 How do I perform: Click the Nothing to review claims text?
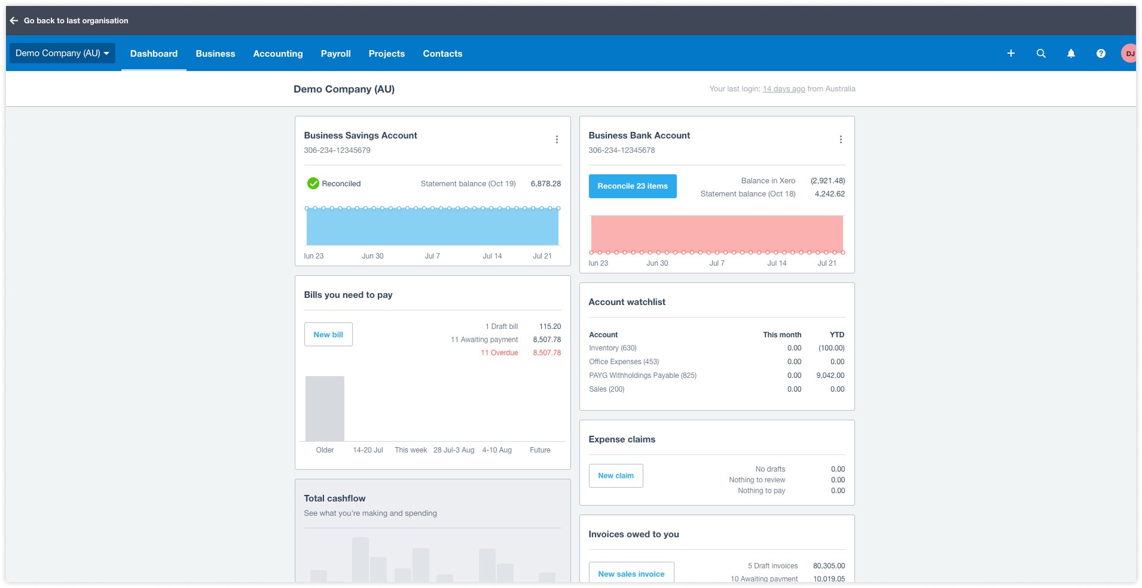tap(757, 480)
